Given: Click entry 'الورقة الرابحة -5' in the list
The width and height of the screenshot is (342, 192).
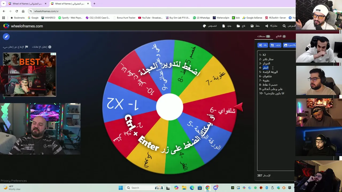Looking at the screenshot, I should (x=268, y=72).
